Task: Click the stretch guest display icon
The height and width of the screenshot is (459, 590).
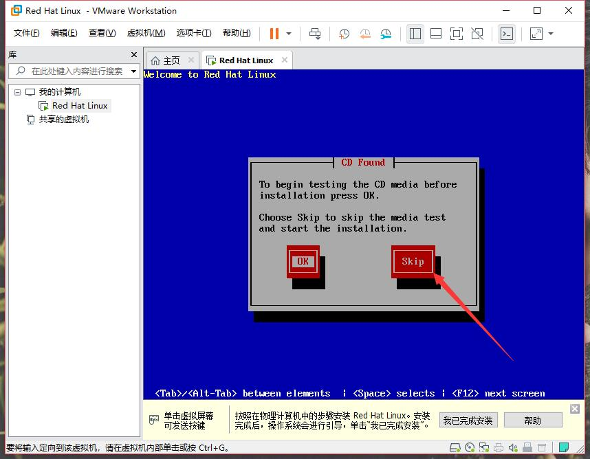Action: pos(536,34)
